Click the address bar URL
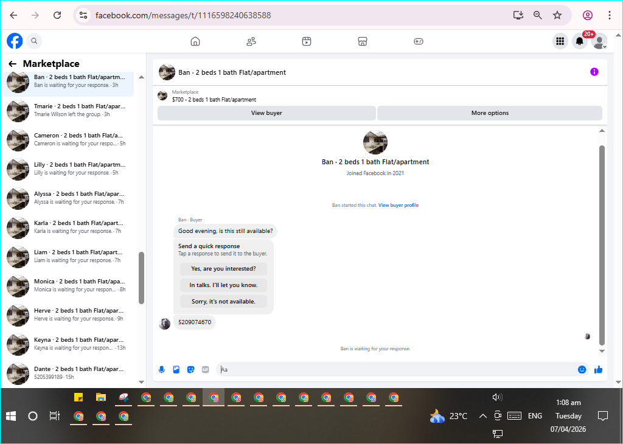The image size is (623, 444). click(x=183, y=15)
